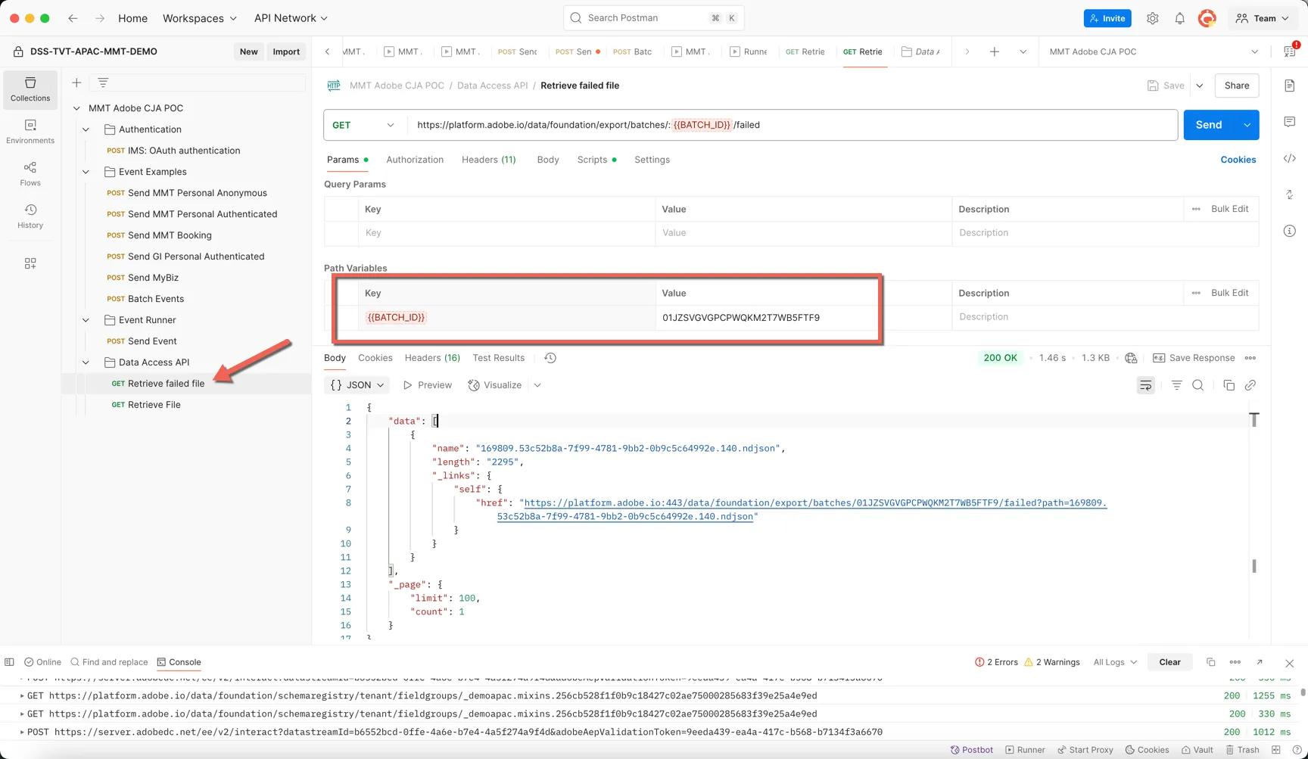Open the response history icon
The width and height of the screenshot is (1308, 759).
pos(550,358)
